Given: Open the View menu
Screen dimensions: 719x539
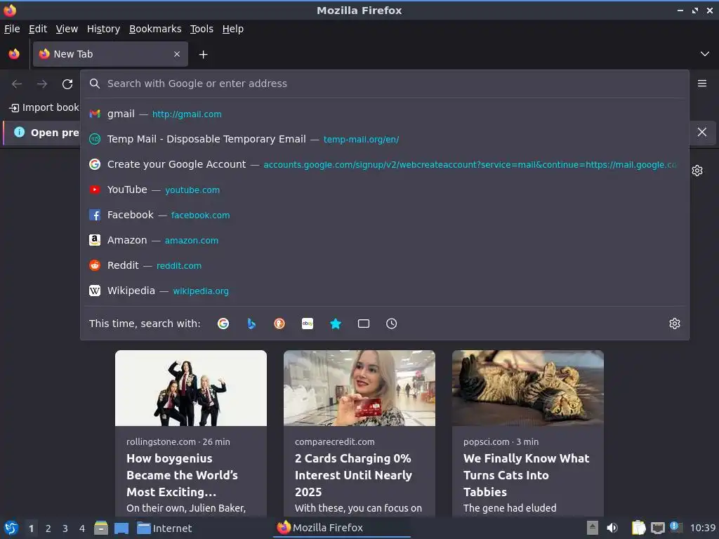Looking at the screenshot, I should 67,29.
